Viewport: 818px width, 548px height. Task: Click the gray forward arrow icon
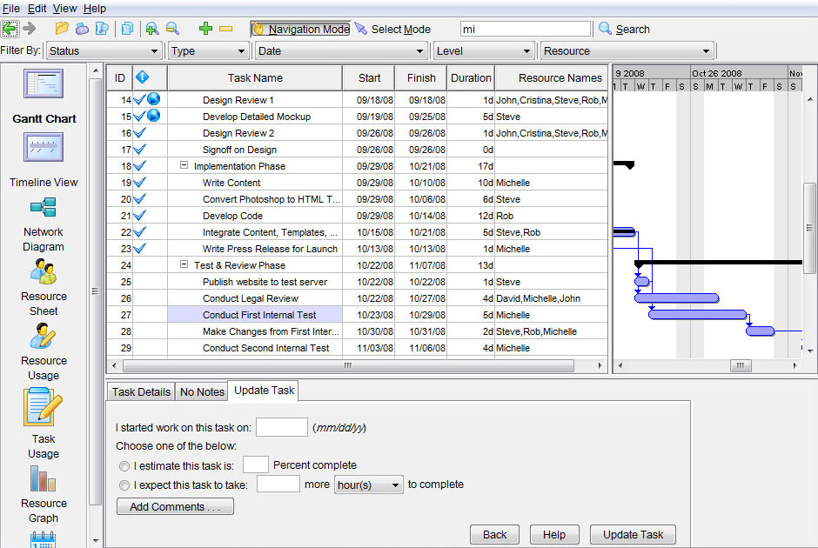click(x=30, y=29)
